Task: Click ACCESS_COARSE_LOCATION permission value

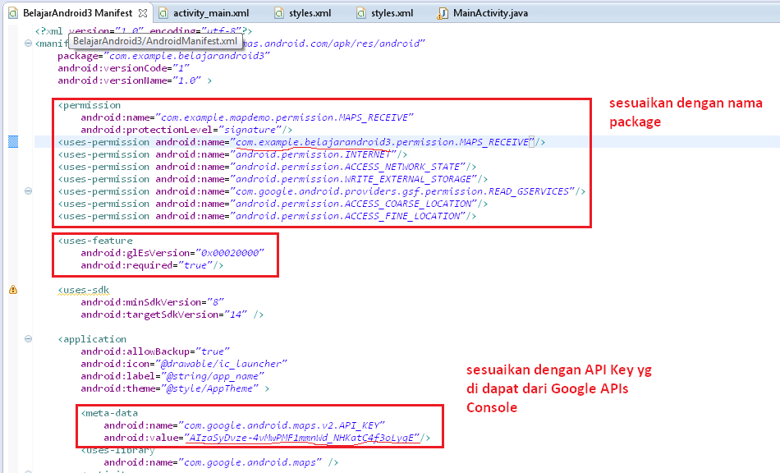Action: tap(353, 204)
